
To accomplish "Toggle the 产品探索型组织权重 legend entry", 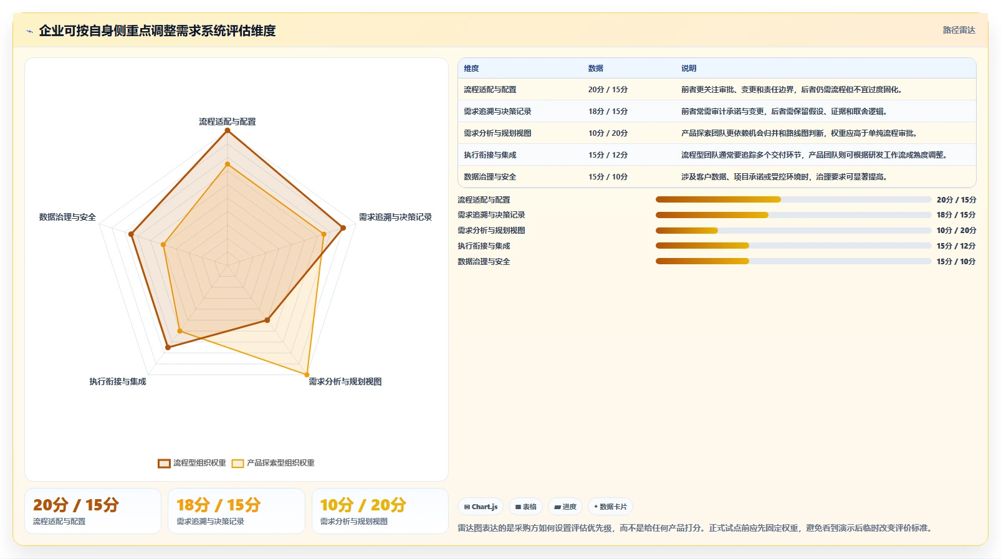I will [x=273, y=463].
